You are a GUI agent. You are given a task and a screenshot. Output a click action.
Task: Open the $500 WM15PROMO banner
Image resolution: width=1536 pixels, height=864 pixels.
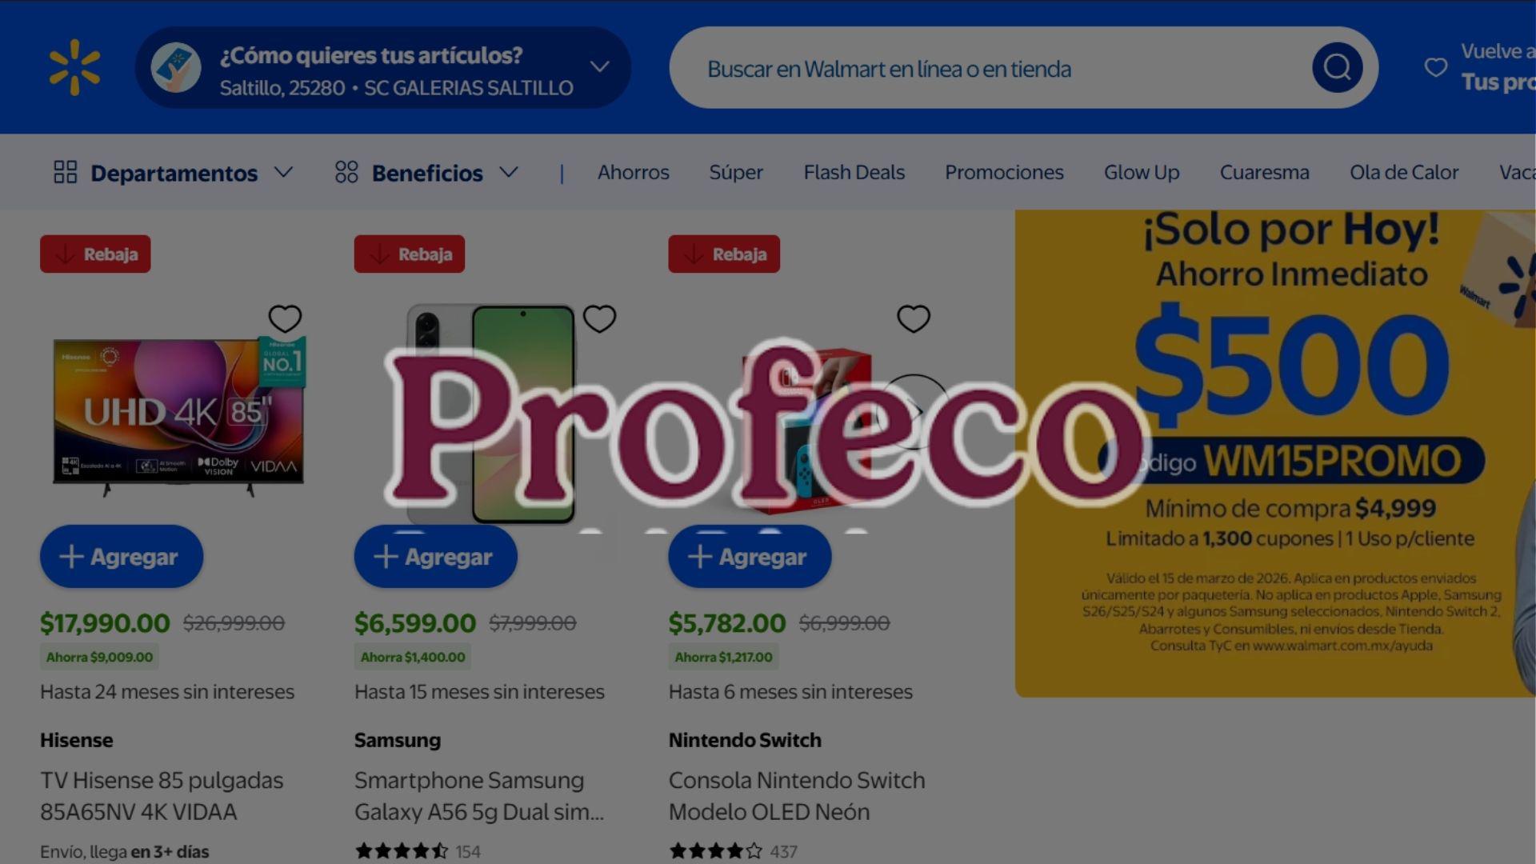(x=1275, y=453)
